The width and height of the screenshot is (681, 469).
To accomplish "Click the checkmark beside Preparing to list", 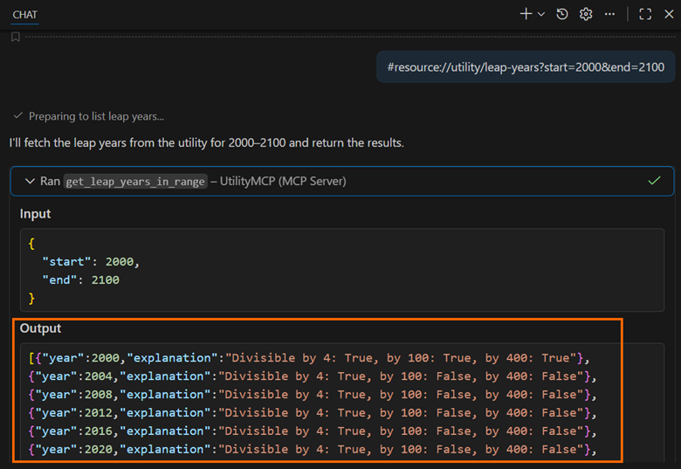I will (x=17, y=115).
